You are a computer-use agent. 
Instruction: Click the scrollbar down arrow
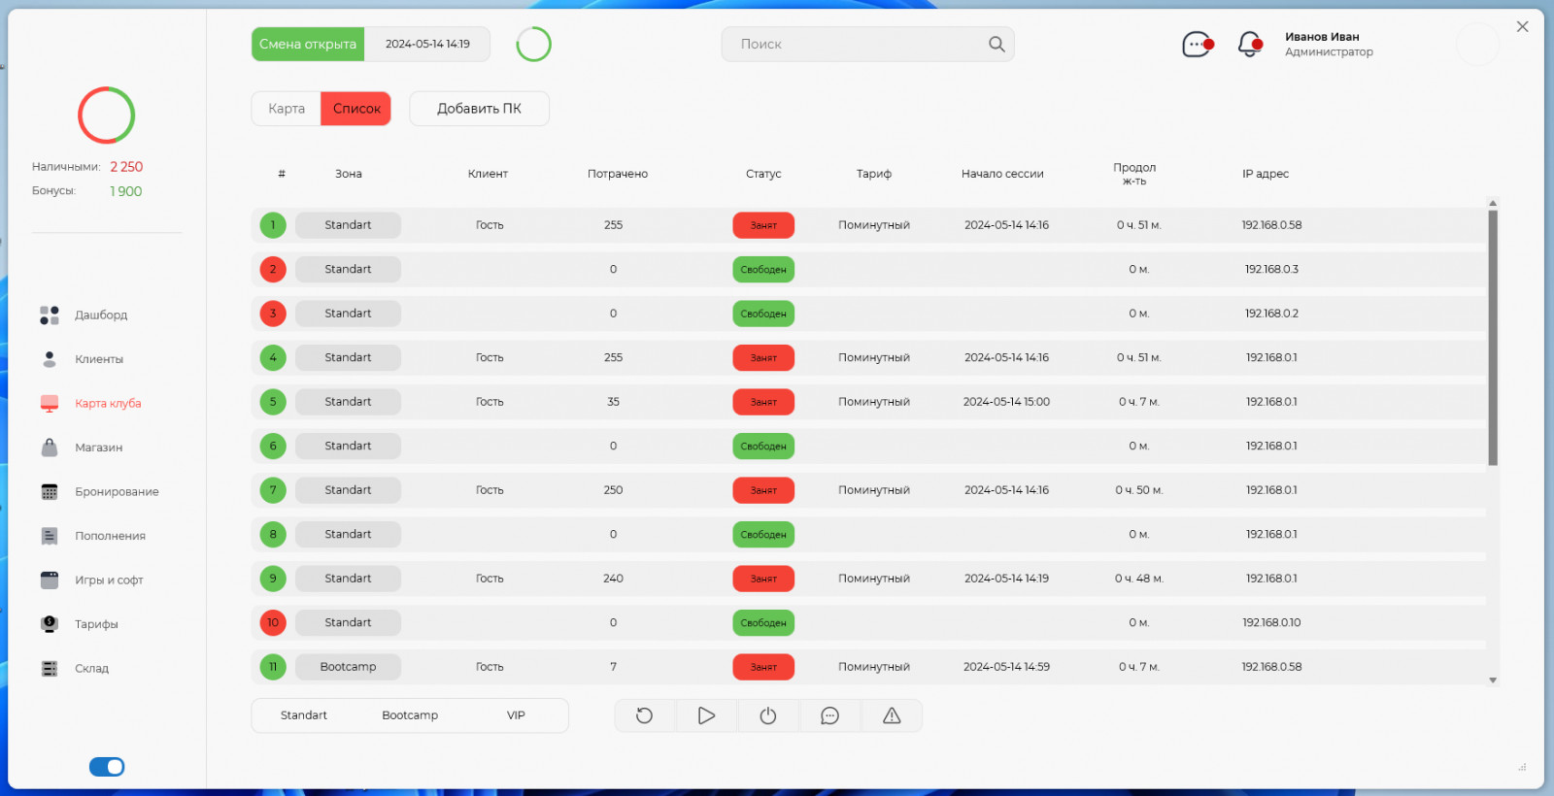click(x=1493, y=680)
